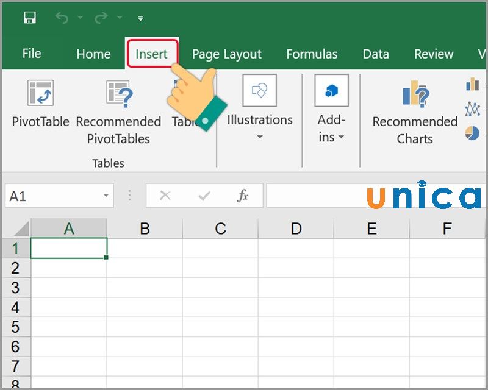This screenshot has width=488, height=390.
Task: Switch to the Page Layout tab
Action: point(226,54)
